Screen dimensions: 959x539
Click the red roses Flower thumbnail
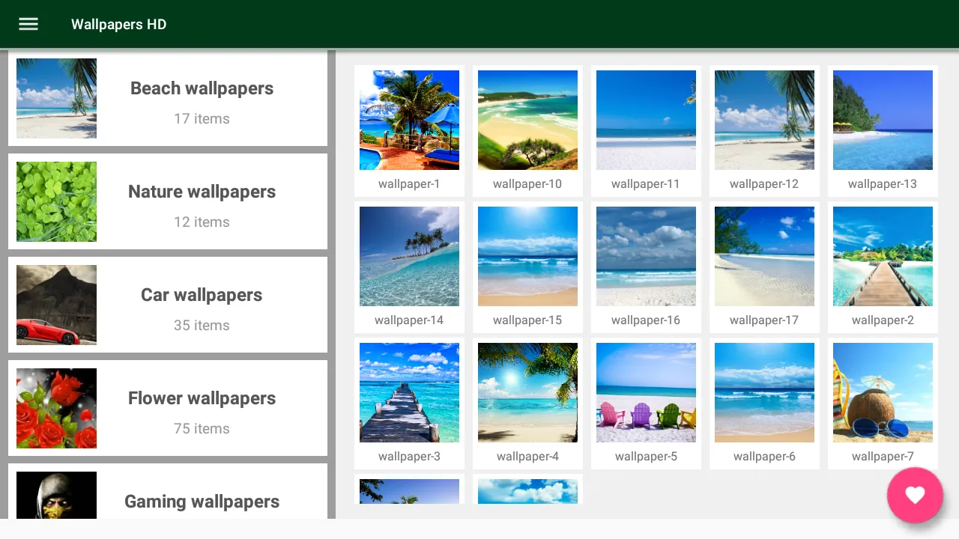56,408
